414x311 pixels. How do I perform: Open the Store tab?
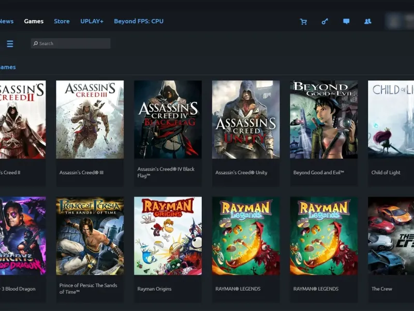pyautogui.click(x=62, y=21)
